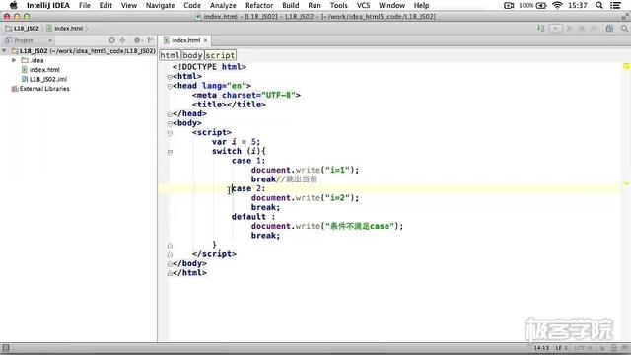Open the Refactor menu
Screen dimensions: 631x355
click(x=259, y=5)
